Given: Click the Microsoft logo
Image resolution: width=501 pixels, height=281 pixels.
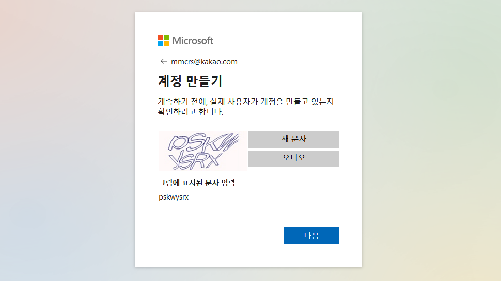Looking at the screenshot, I should (x=185, y=41).
